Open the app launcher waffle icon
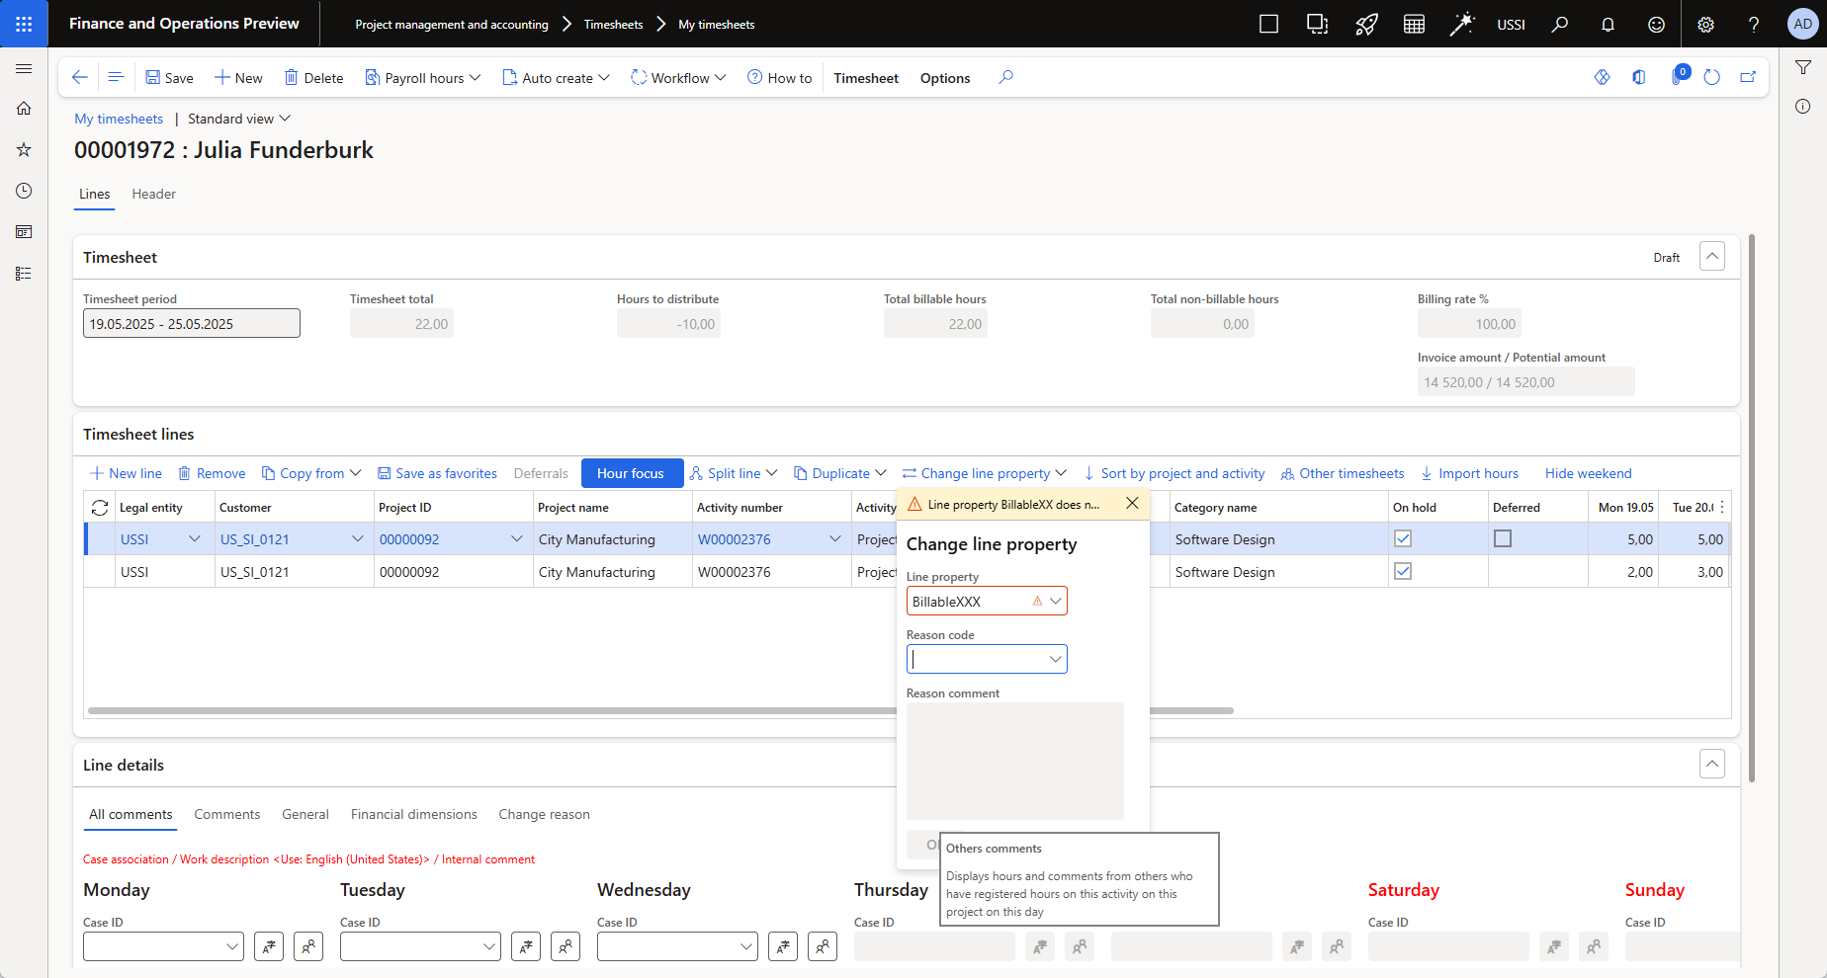 click(x=24, y=24)
